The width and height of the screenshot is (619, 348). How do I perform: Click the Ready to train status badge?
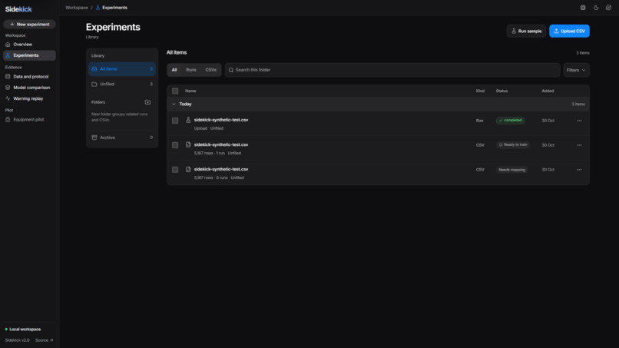(513, 144)
